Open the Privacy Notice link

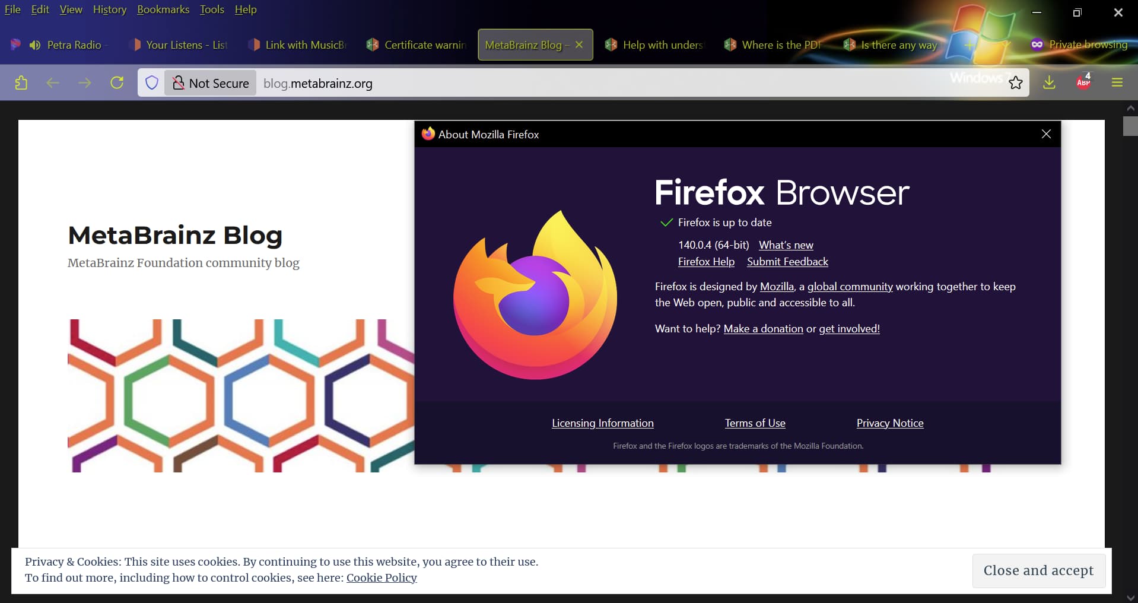tap(889, 423)
